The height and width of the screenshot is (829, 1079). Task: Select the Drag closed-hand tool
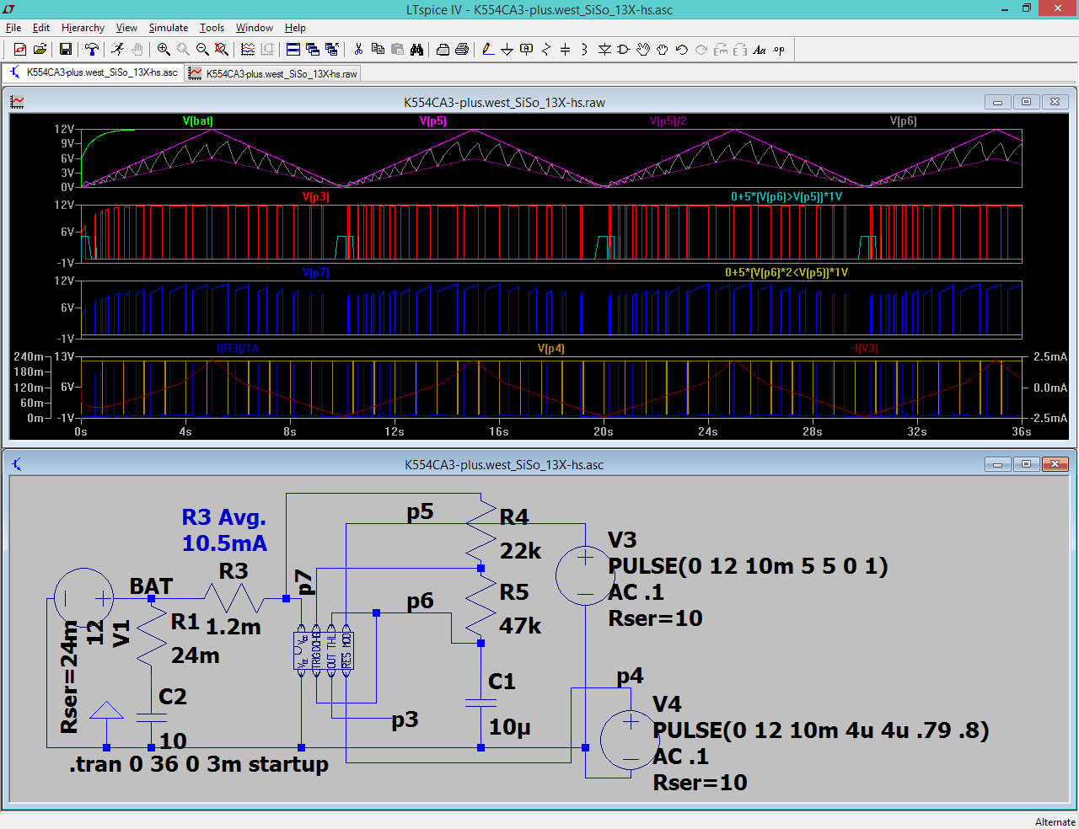[663, 50]
